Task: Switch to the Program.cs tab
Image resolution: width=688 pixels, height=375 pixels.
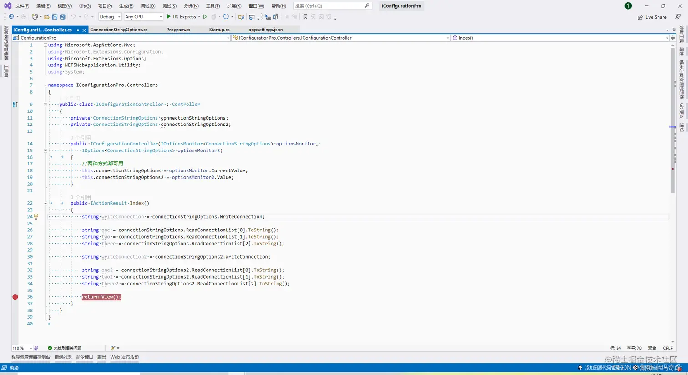Action: (178, 30)
